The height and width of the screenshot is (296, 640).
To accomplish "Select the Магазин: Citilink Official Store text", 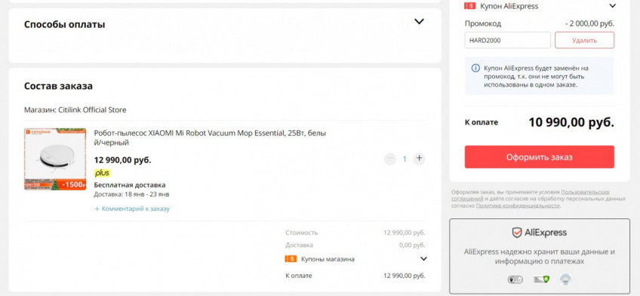I will pyautogui.click(x=75, y=110).
